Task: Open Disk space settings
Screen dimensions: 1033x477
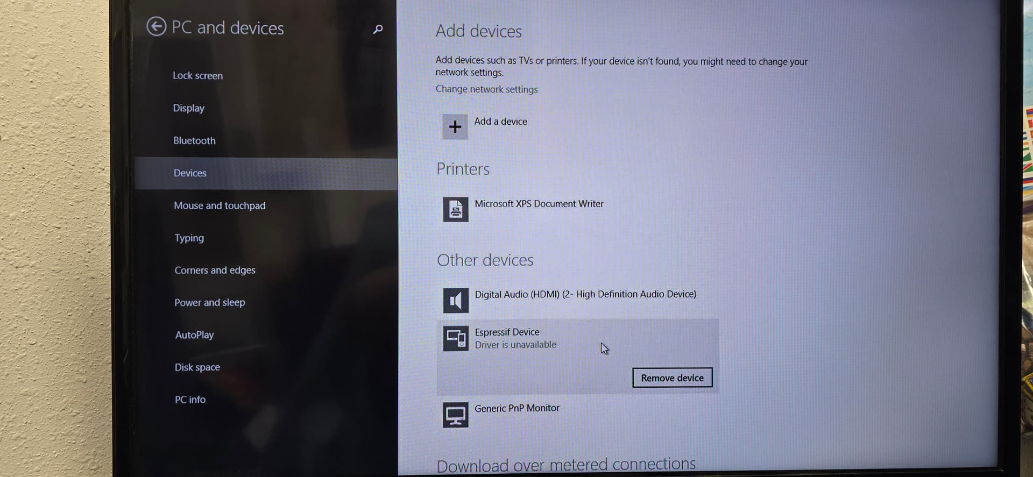Action: click(197, 367)
